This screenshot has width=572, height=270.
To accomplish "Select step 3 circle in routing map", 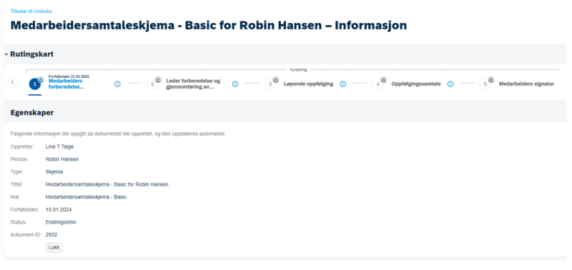I will point(270,84).
